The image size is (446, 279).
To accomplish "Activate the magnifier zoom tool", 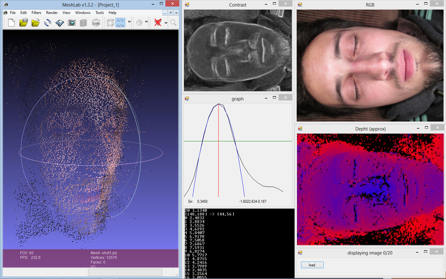I will coord(173,22).
